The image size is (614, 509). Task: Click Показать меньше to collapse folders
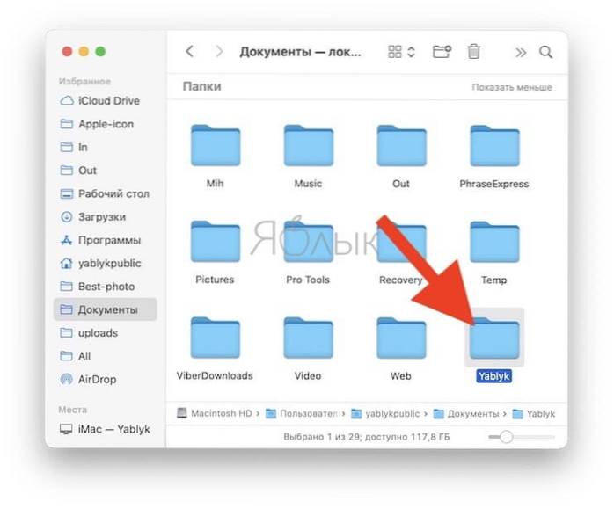511,88
